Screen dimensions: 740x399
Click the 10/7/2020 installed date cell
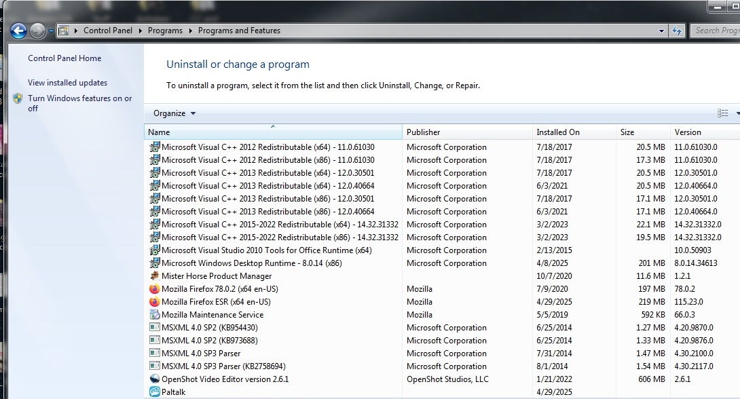(554, 276)
